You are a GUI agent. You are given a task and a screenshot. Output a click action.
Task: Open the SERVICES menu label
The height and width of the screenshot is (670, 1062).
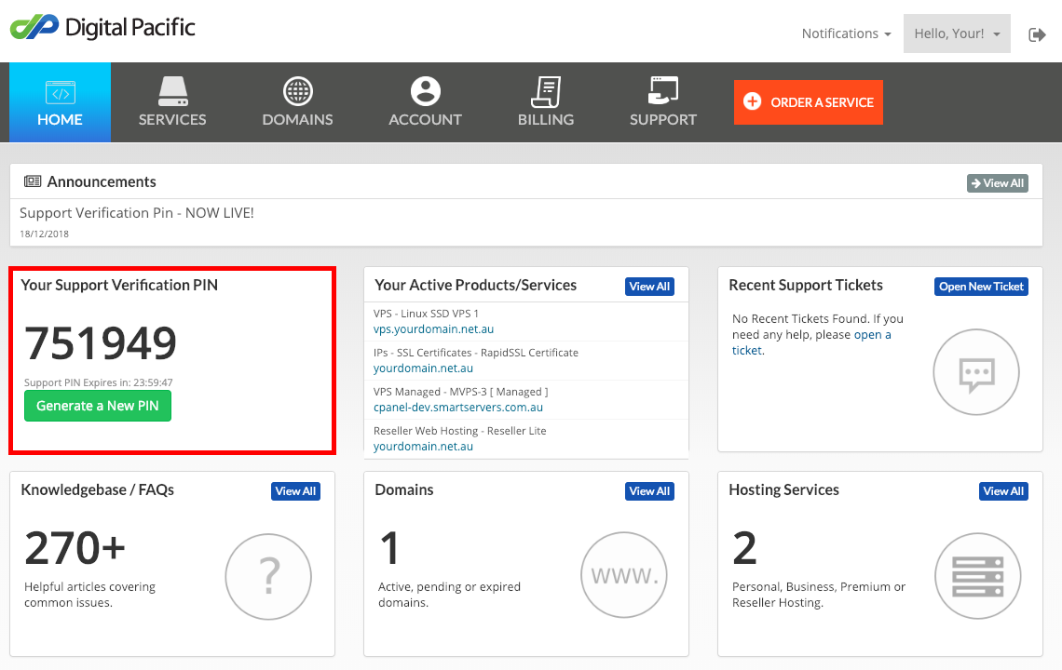click(172, 120)
